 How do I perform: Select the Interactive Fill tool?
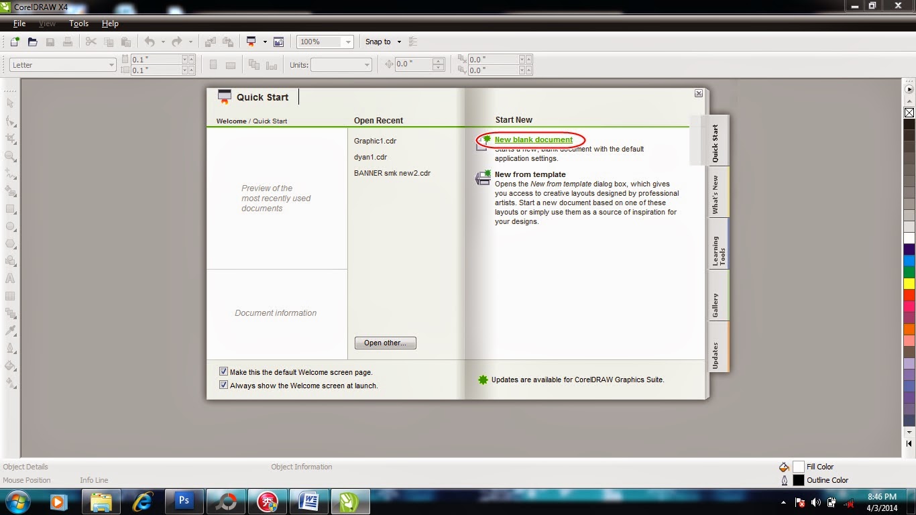(x=10, y=383)
